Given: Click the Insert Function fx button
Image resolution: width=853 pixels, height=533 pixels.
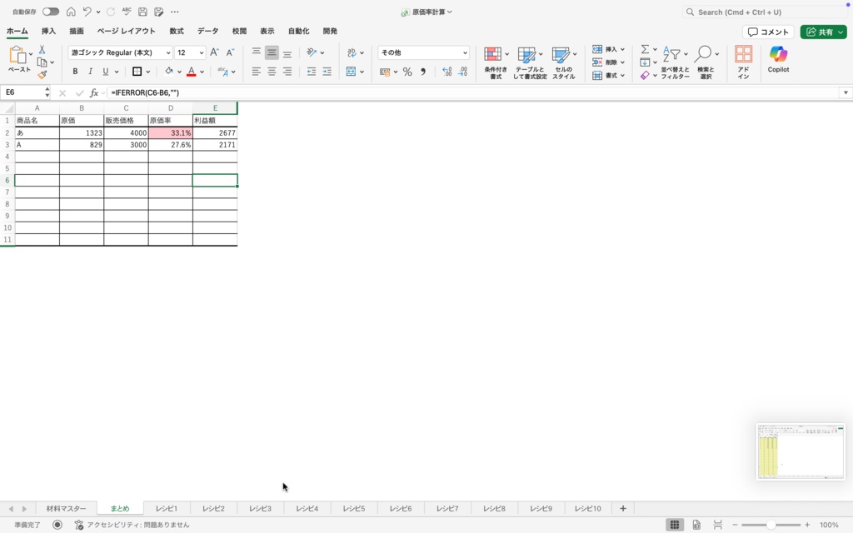Looking at the screenshot, I should [x=93, y=93].
